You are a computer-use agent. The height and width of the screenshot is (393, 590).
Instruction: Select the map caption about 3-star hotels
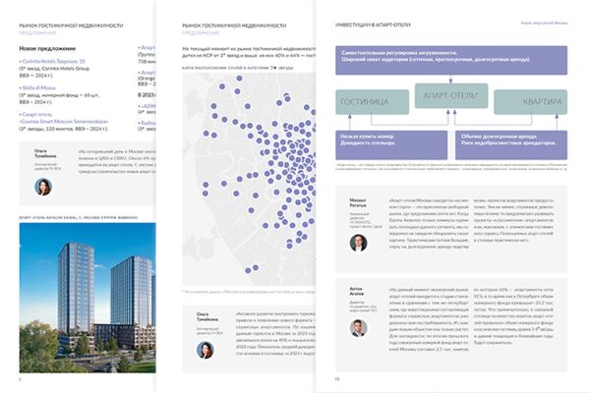point(237,68)
